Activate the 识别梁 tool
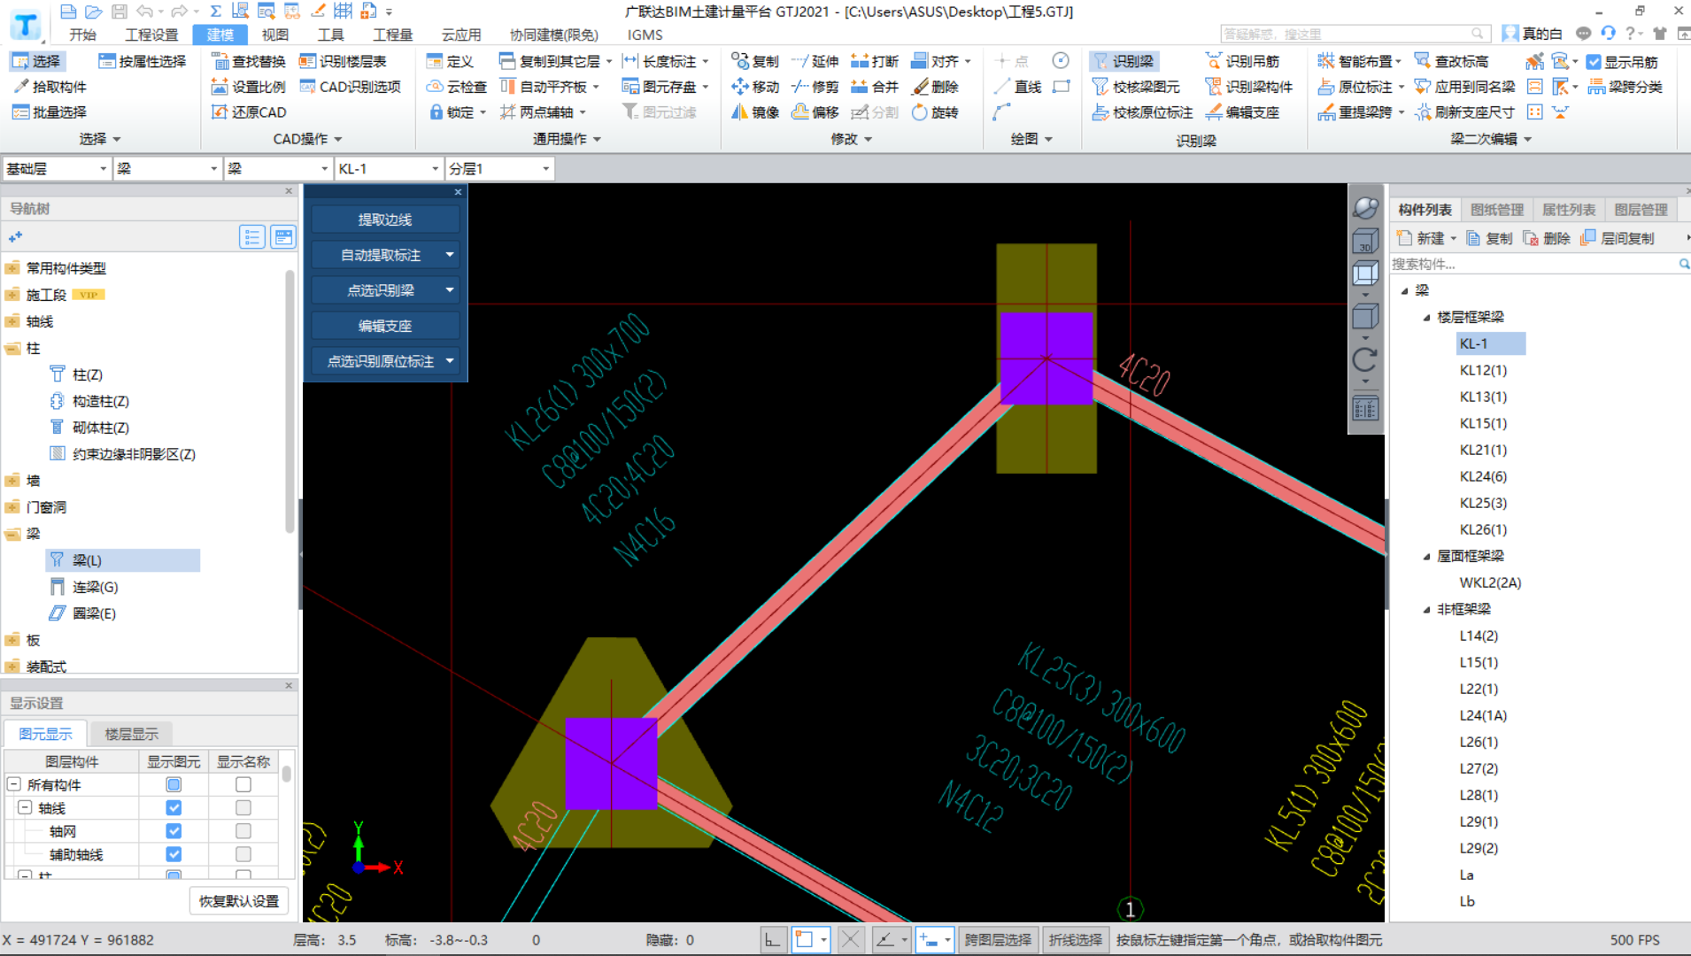Image resolution: width=1691 pixels, height=956 pixels. click(x=1123, y=61)
